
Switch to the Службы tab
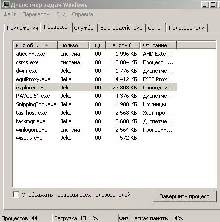(x=84, y=28)
